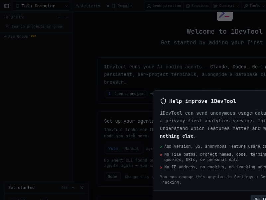266x200 pixels.
Task: Open the Sessions tab
Action: tap(197, 6)
